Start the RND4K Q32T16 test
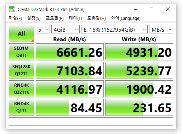This screenshot has height=134, width=182. pos(22,89)
